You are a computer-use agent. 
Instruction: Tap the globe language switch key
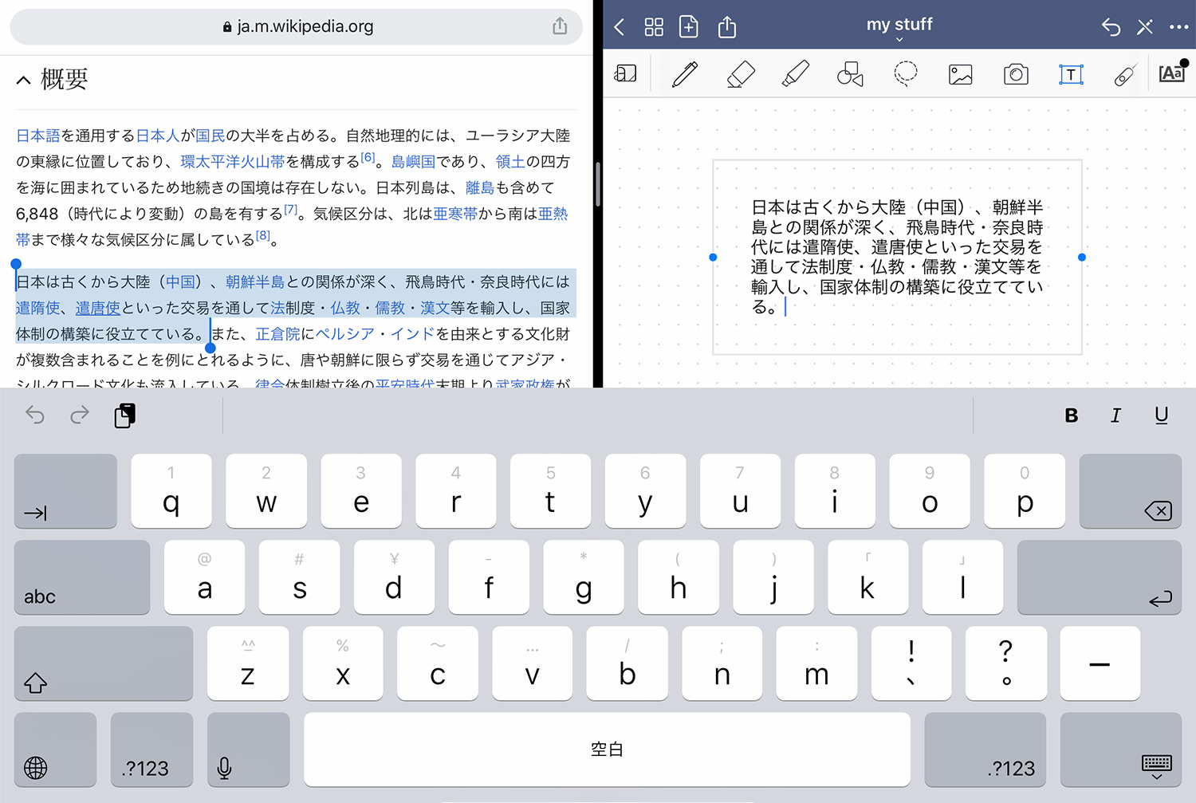tap(55, 750)
